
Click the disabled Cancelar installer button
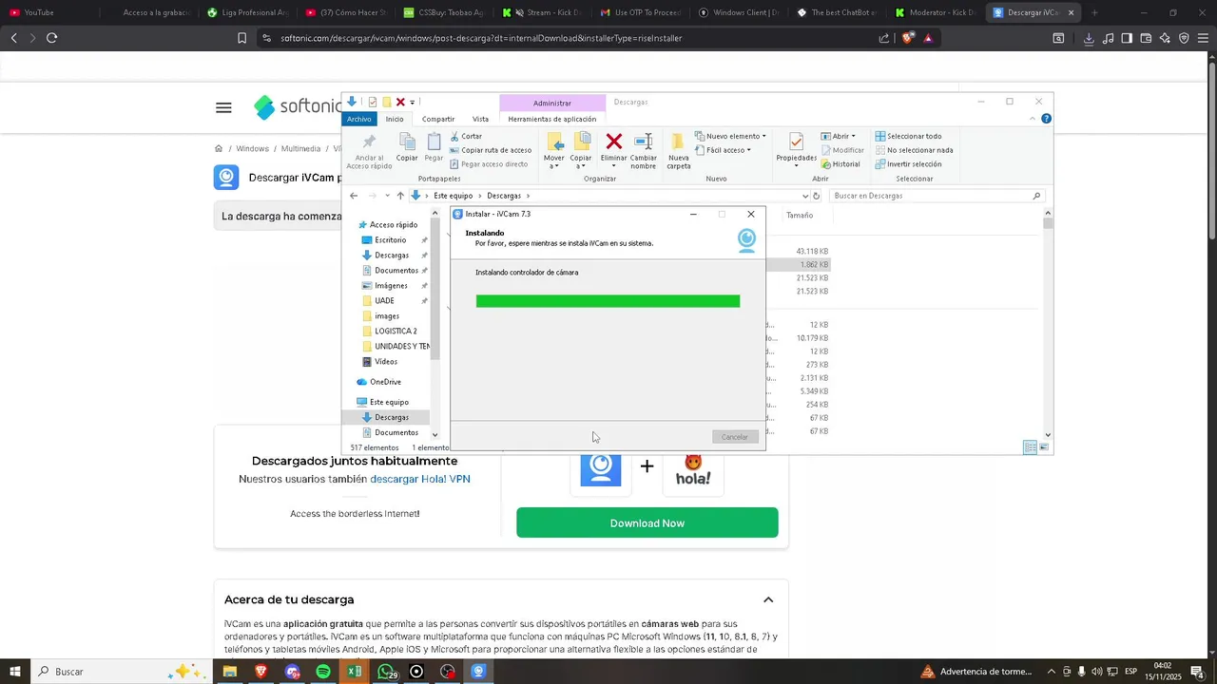(735, 437)
